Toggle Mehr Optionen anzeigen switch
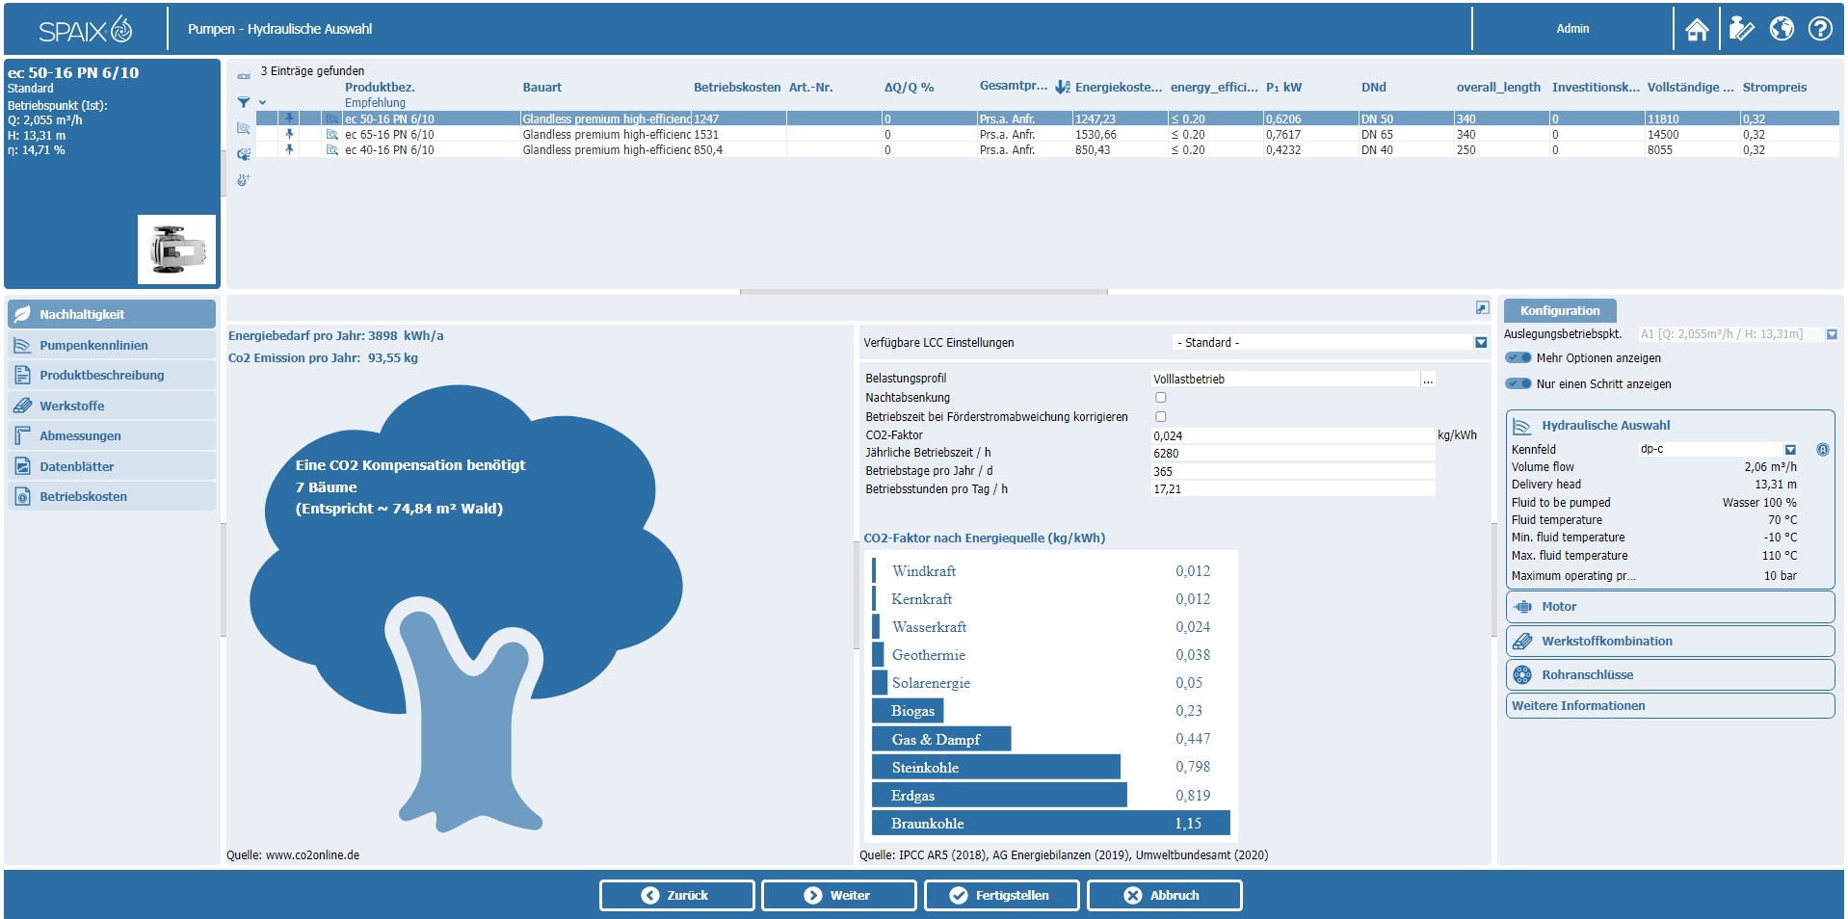The image size is (1848, 919). pos(1518,358)
